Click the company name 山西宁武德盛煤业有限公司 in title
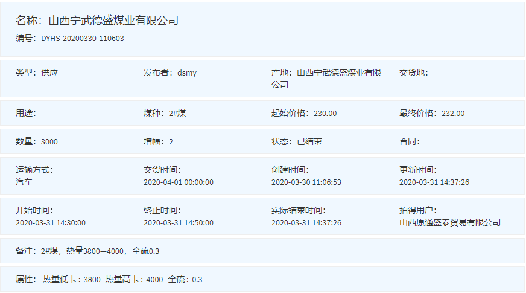Screen dimensions: 526x293 coord(113,21)
